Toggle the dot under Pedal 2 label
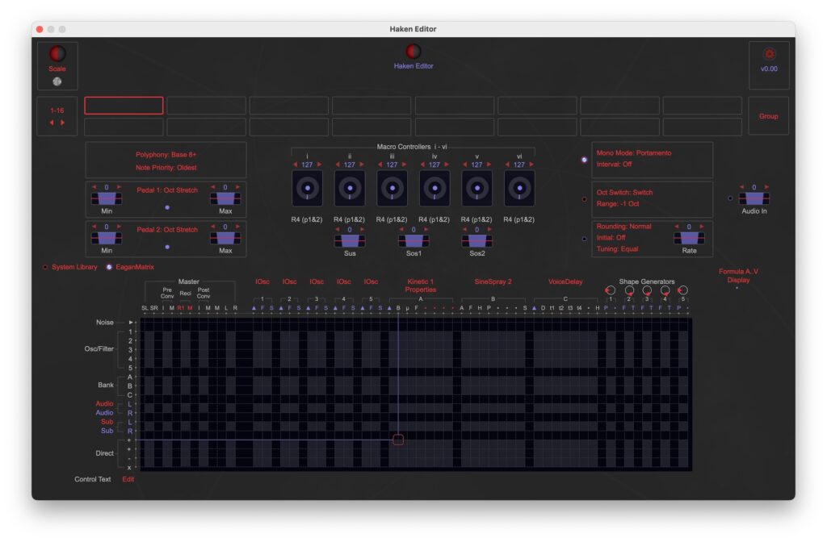 coord(167,247)
